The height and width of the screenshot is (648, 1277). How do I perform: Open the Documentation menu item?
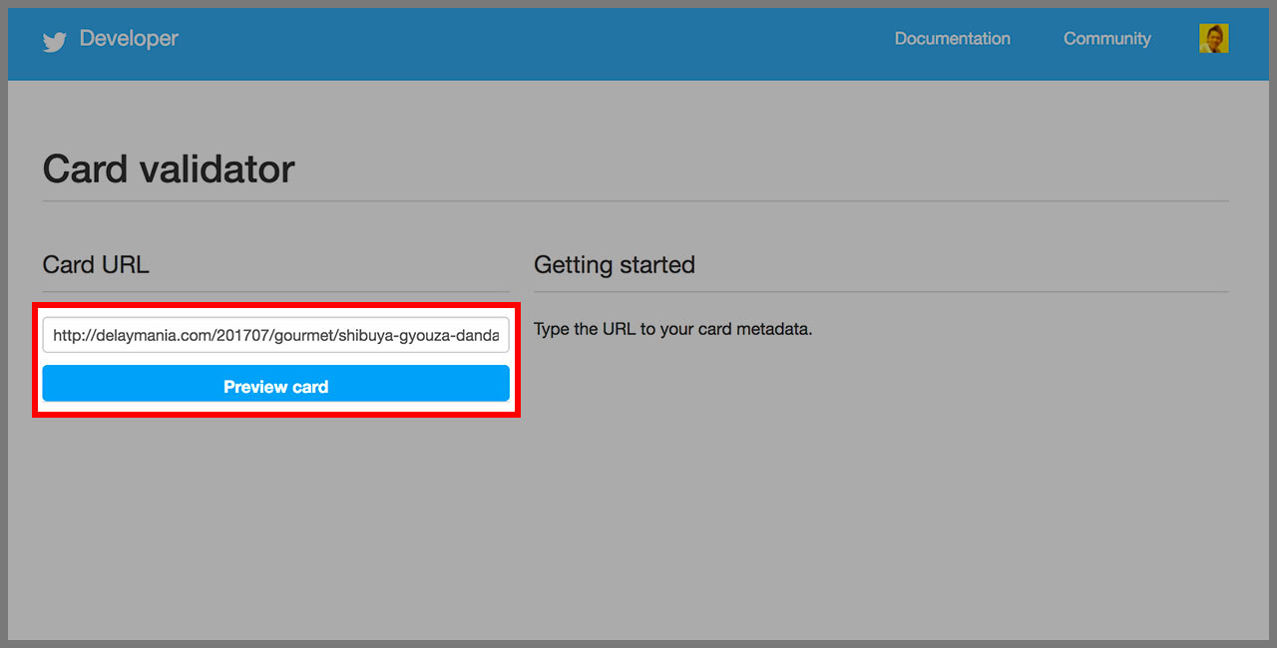[952, 39]
